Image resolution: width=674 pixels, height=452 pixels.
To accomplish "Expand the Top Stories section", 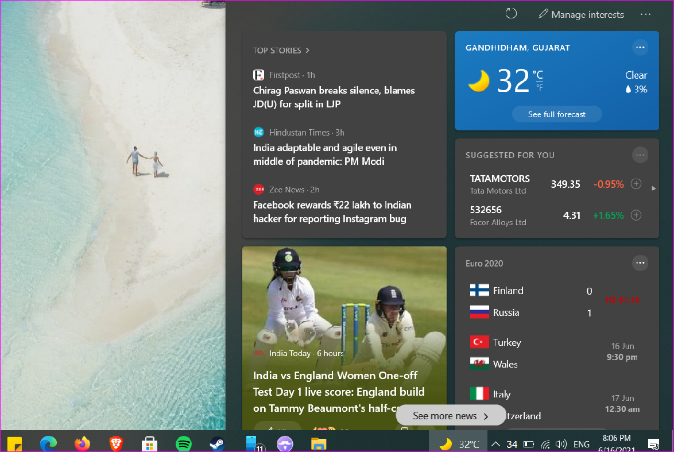I will [x=281, y=51].
